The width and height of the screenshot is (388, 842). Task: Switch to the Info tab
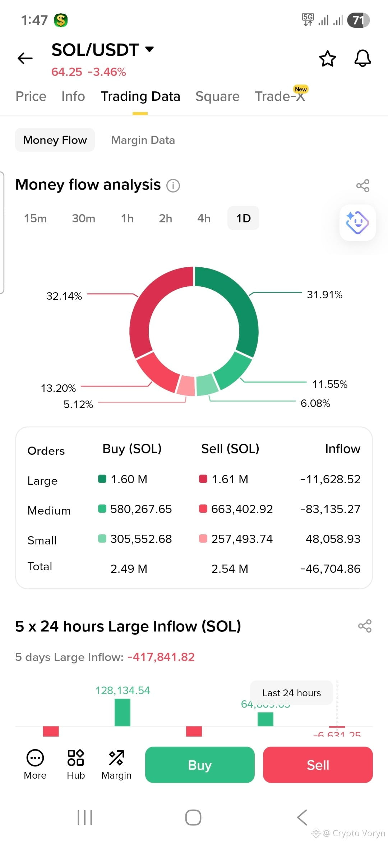[73, 96]
